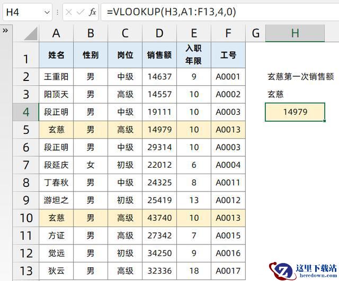
Task: Select column B header
Action: [91, 33]
